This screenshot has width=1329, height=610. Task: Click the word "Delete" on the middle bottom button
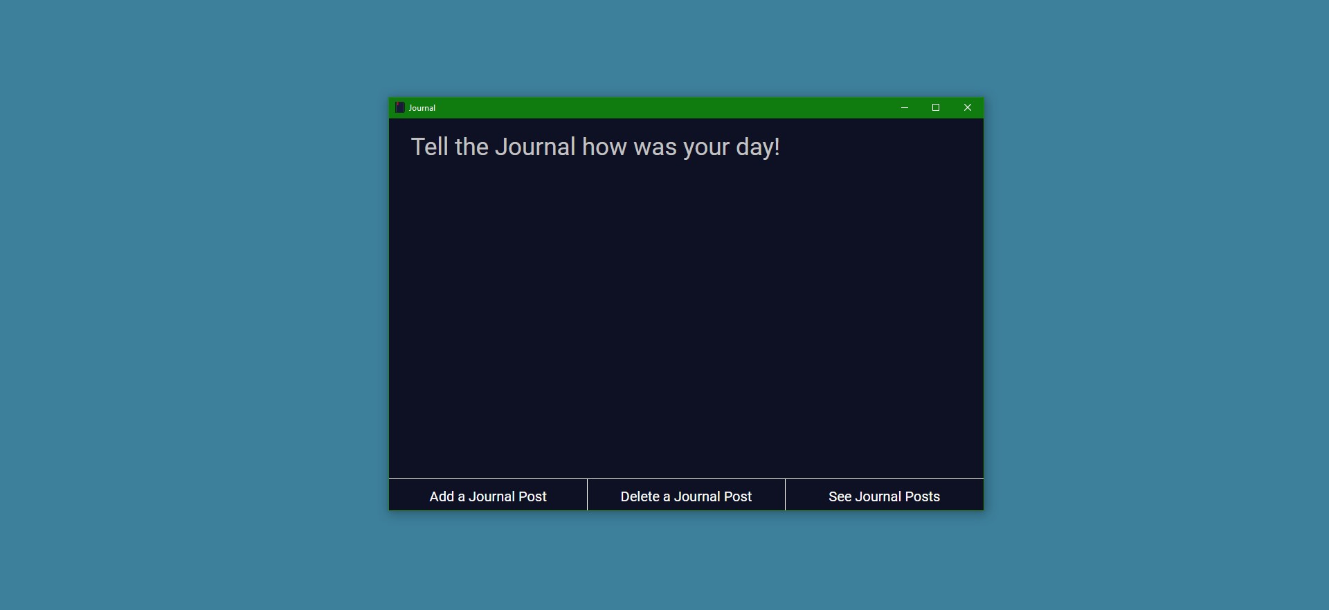click(x=640, y=496)
